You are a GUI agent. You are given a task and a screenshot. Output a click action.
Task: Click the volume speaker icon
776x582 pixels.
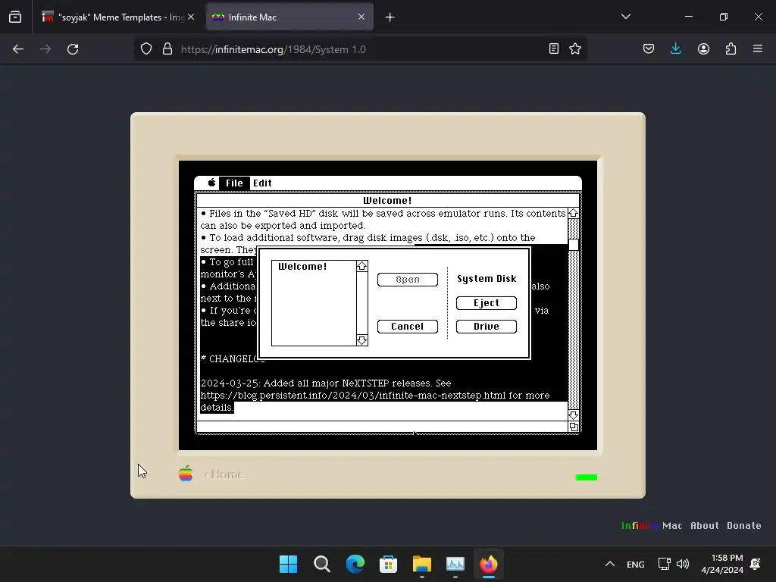(683, 564)
